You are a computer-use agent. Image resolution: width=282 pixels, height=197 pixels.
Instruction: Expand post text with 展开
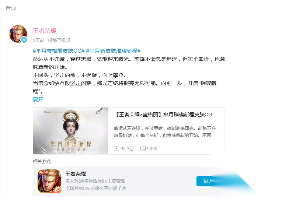tap(38, 99)
